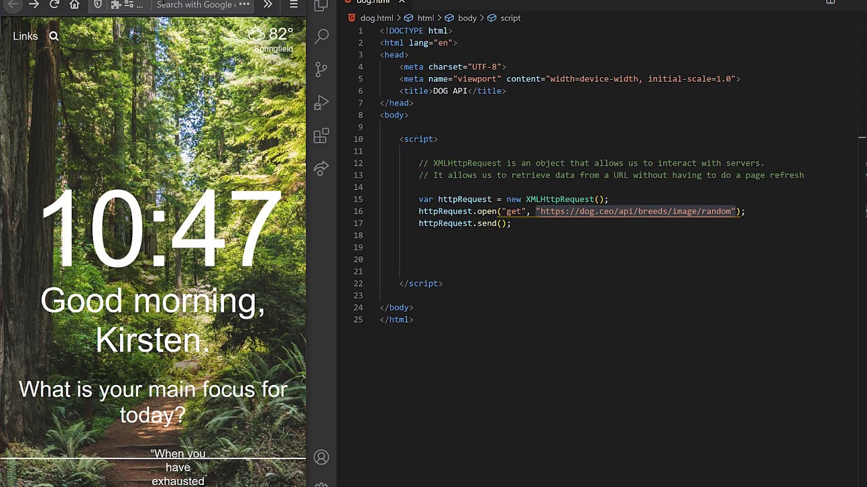Viewport: 867px width, 487px height.
Task: Focus the Search with Google address bar
Action: (196, 5)
